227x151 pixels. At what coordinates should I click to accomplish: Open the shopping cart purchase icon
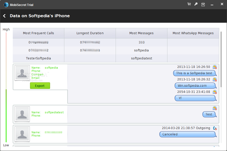[x=189, y=4]
